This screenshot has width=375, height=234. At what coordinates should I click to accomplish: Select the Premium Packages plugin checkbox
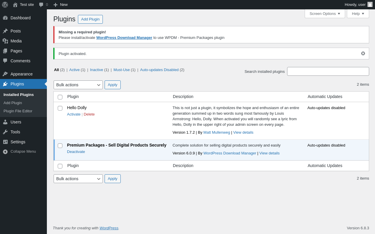coord(60,146)
